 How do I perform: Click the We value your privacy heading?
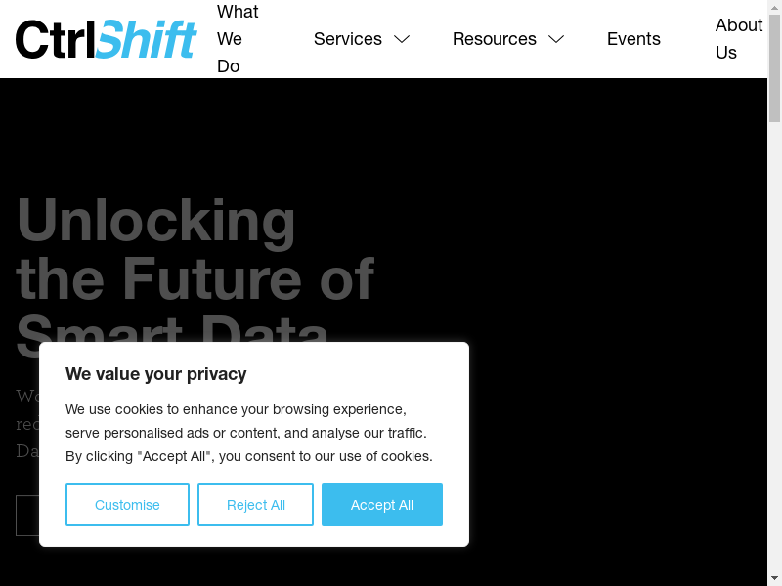[156, 374]
